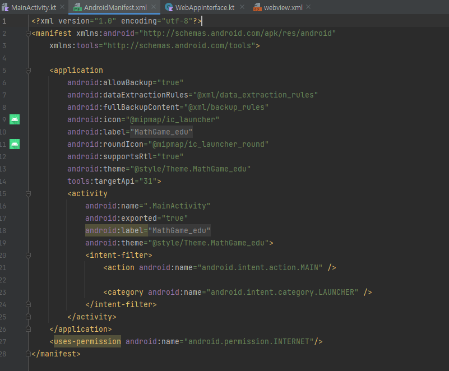Click the fold marker at closing manifest line 28
This screenshot has width=449, height=371.
(x=28, y=354)
